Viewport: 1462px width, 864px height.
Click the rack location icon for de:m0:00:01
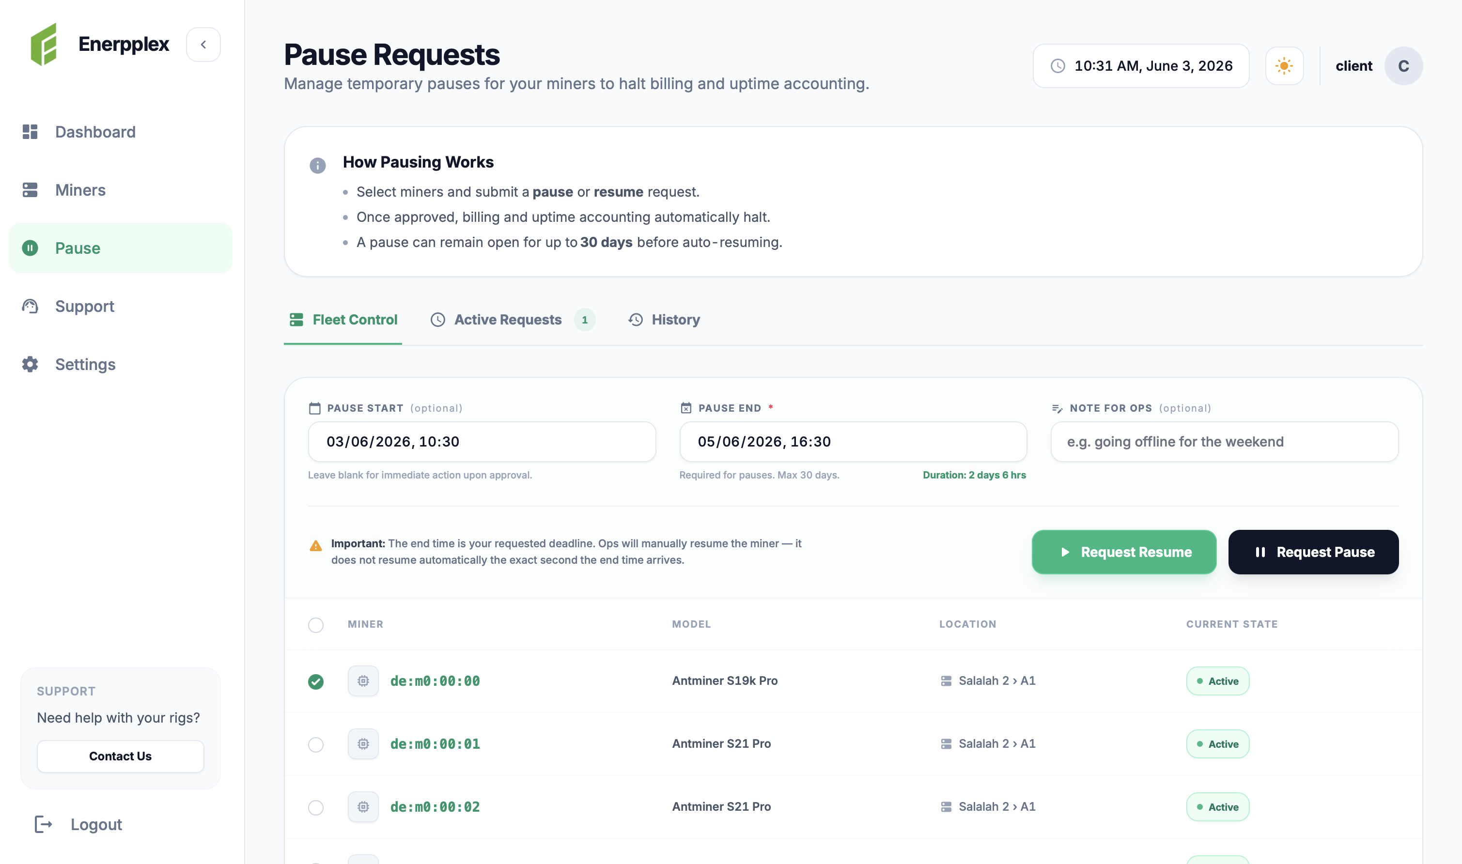[x=946, y=743]
